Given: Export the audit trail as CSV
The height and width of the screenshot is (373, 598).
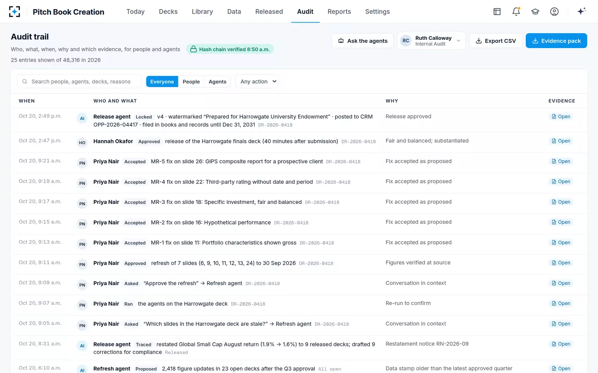Looking at the screenshot, I should click(496, 41).
